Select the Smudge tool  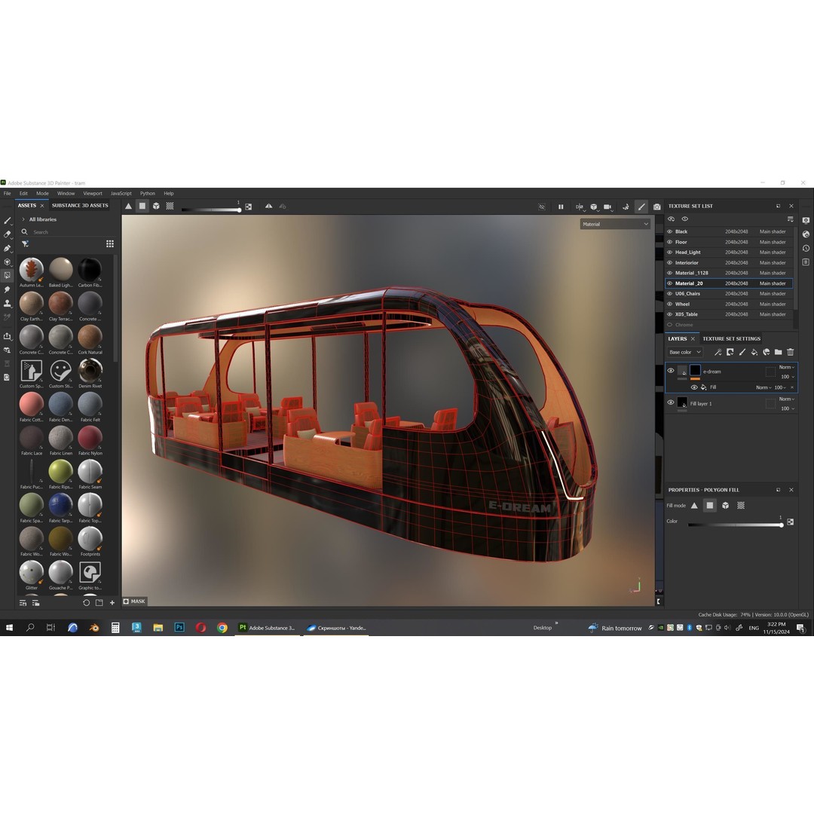coord(8,289)
